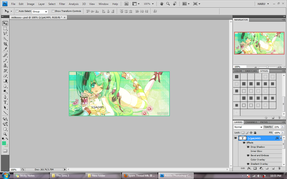287x179 pixels.
Task: Select the Polygonal Lasso tool
Action: pos(5,34)
